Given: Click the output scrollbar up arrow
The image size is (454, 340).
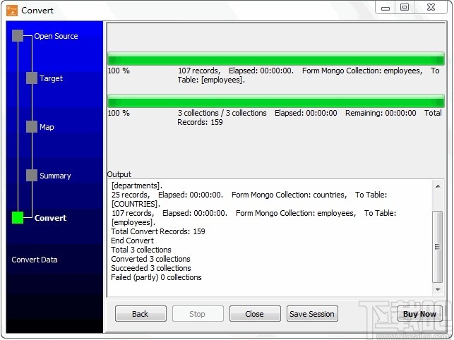Looking at the screenshot, I should (438, 186).
